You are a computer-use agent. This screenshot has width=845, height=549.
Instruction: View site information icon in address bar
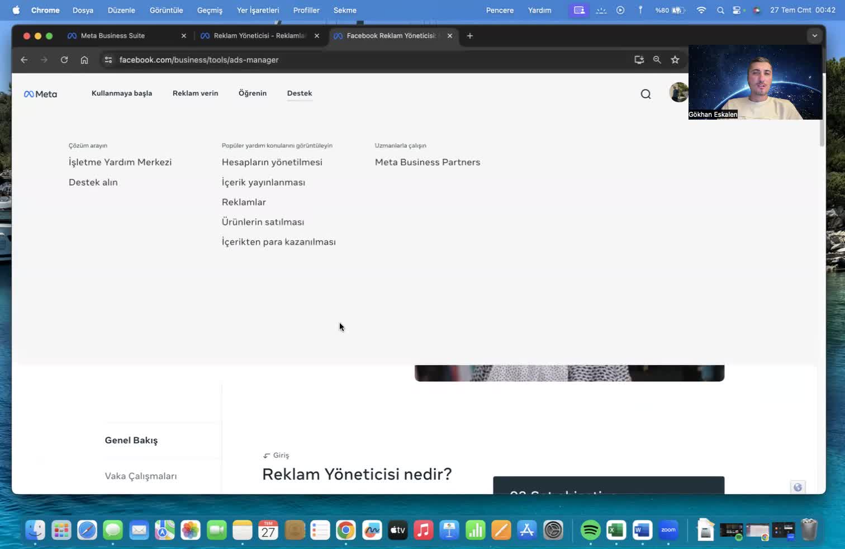click(x=108, y=60)
